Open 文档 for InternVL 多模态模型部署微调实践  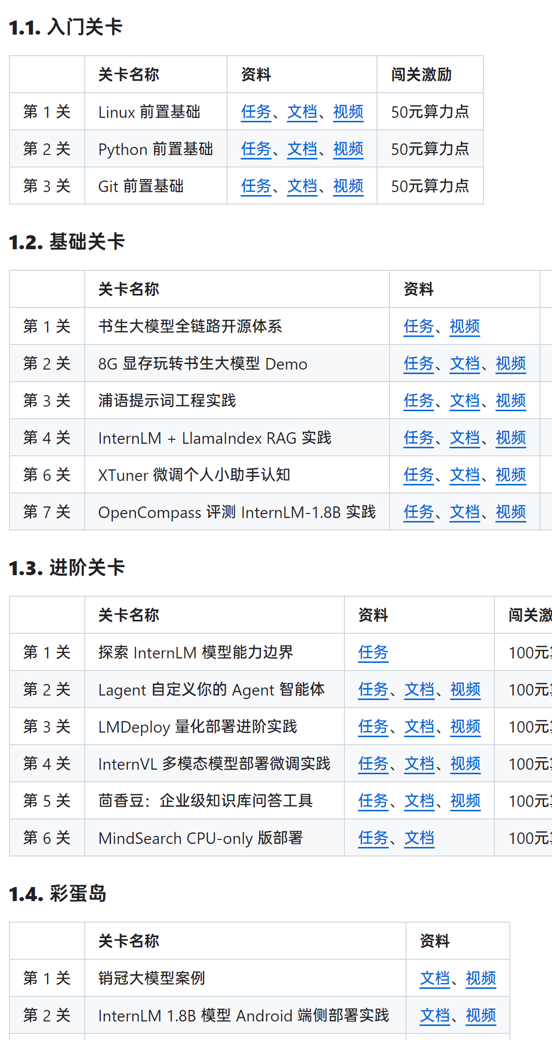[x=420, y=764]
